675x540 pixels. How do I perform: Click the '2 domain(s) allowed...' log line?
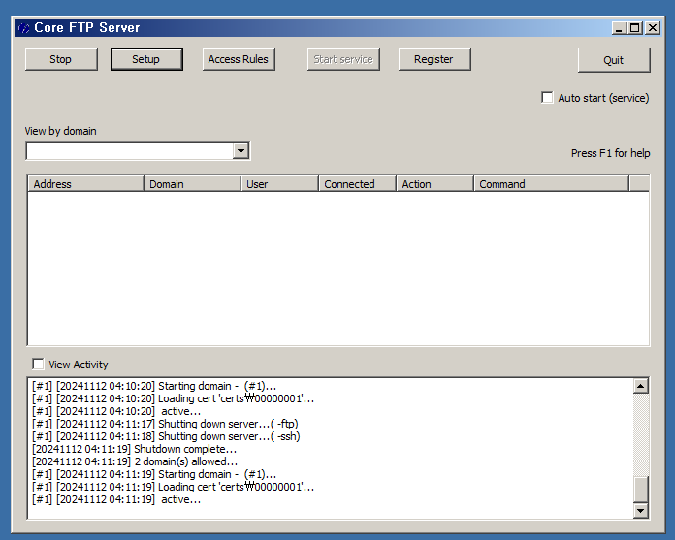[x=135, y=461]
